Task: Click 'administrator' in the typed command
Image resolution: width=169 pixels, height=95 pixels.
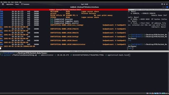Action: [x=47, y=55]
